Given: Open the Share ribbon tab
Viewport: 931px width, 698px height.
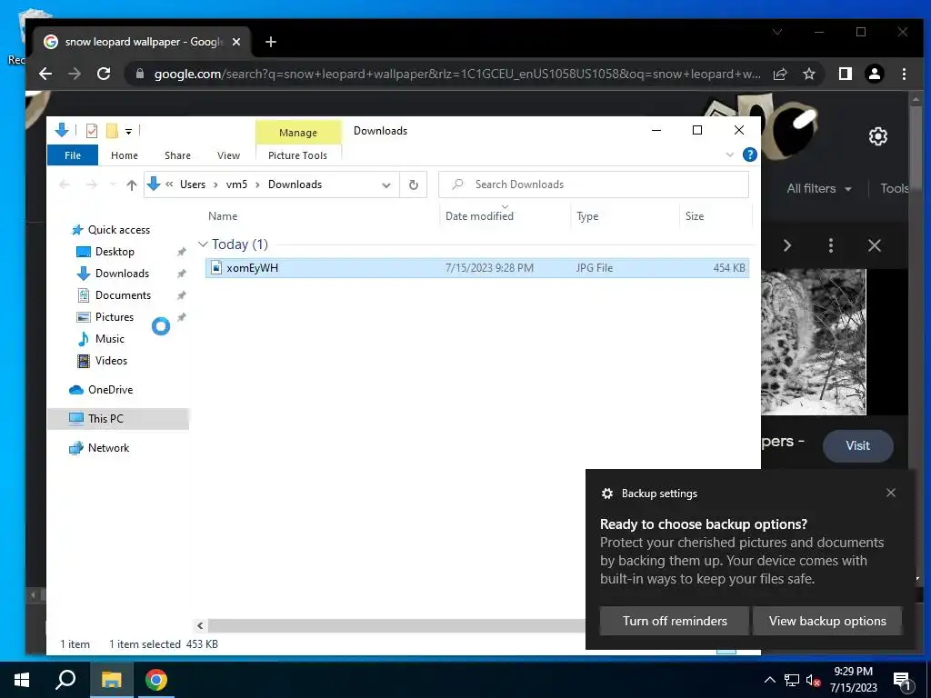Looking at the screenshot, I should point(177,155).
